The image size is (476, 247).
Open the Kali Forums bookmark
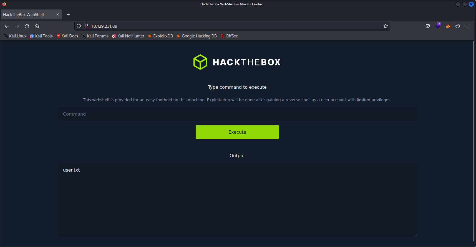[95, 36]
